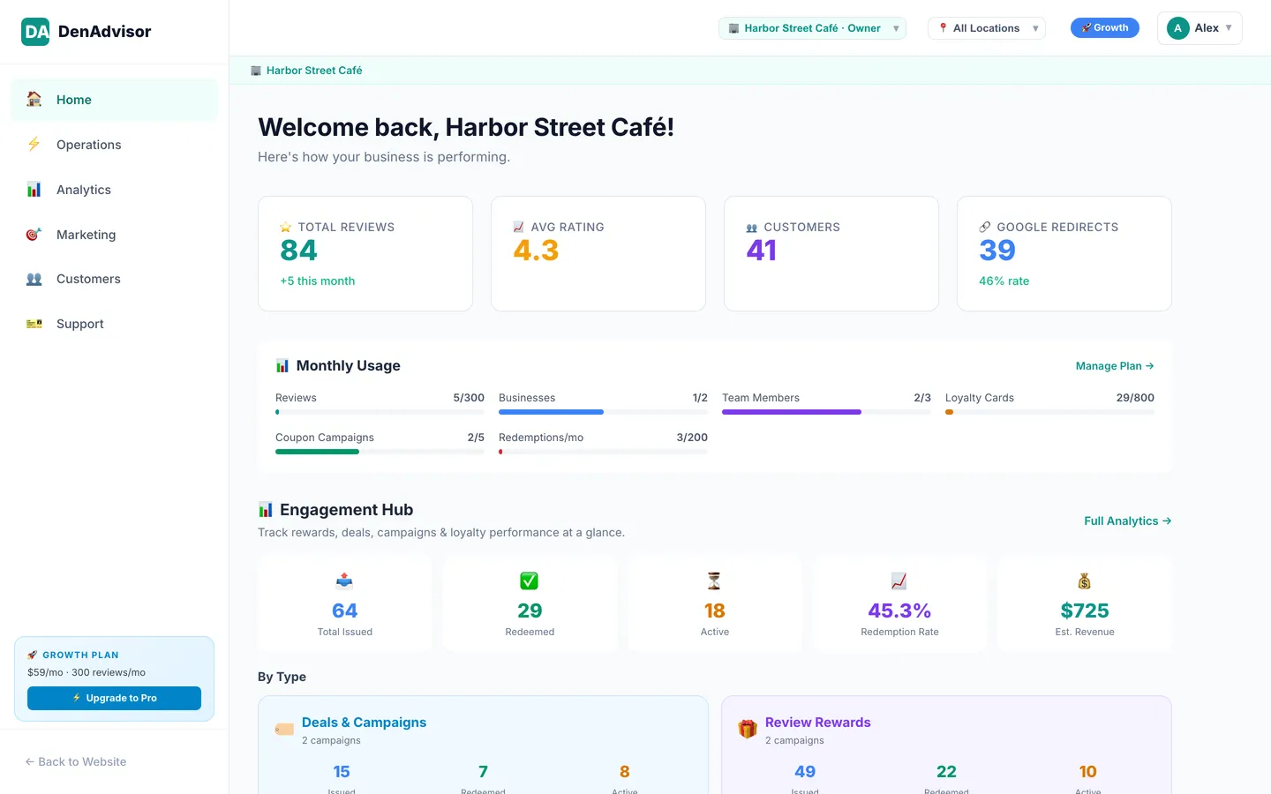Open the Support section
1271x794 pixels.
(x=114, y=324)
